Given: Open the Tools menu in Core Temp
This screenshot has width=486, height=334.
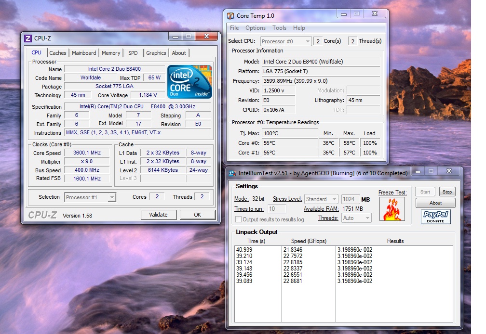Looking at the screenshot, I should [x=279, y=28].
